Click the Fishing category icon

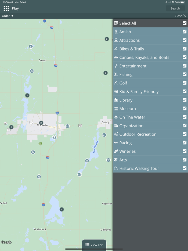pos(116,74)
